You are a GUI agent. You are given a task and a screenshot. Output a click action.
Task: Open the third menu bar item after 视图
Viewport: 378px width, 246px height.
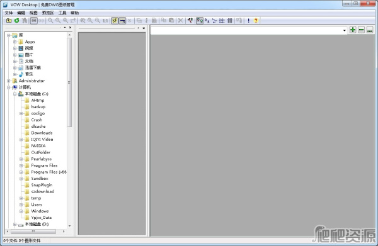[48, 13]
